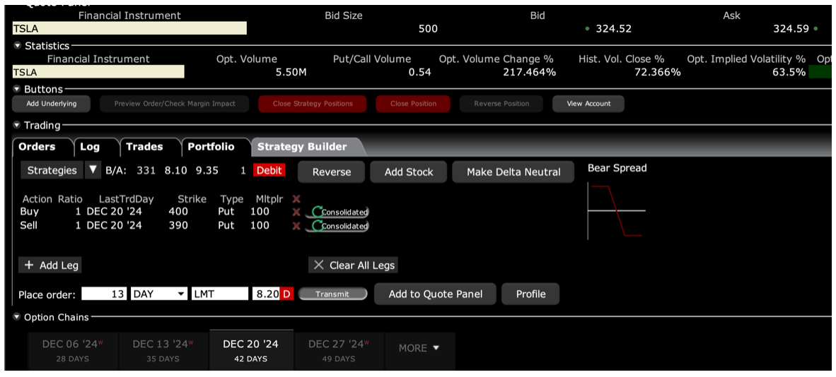Click the Bid Size value 500

[x=428, y=29]
